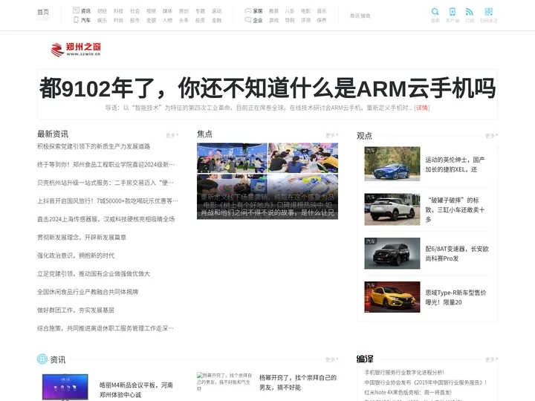535x401 pixels.
Task: Open the 家居 nav category
Action: click(258, 11)
